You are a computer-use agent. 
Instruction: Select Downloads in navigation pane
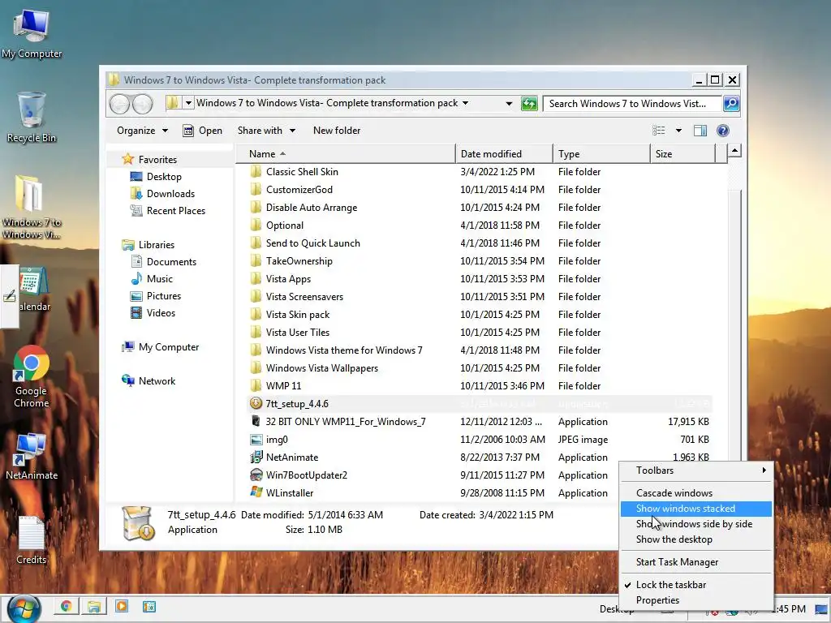point(170,193)
